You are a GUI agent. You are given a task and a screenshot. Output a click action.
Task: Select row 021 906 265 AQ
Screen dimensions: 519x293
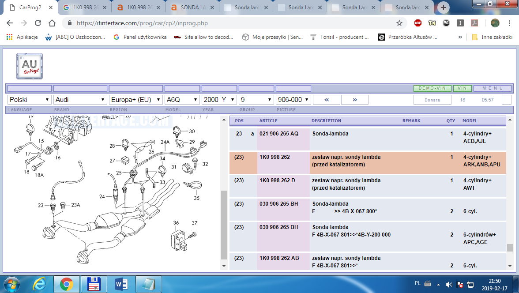pyautogui.click(x=368, y=139)
